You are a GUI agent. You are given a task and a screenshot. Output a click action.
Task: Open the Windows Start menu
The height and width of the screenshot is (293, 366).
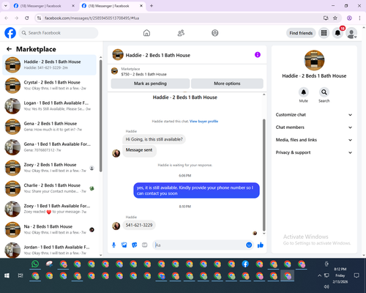pyautogui.click(x=7, y=275)
